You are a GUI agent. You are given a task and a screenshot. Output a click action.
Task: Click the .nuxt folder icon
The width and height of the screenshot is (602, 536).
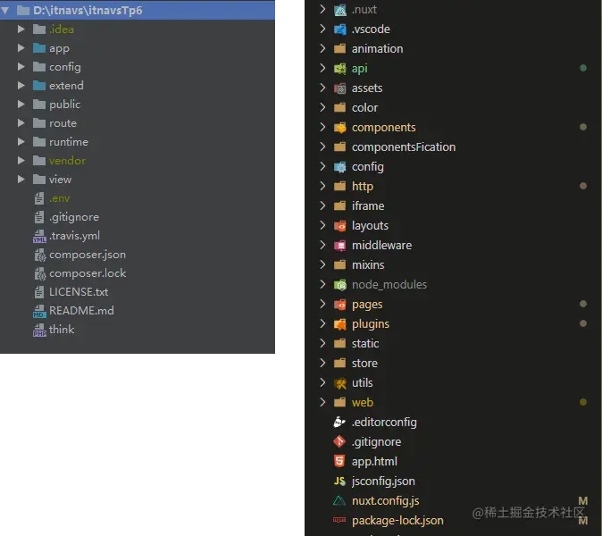click(x=340, y=10)
